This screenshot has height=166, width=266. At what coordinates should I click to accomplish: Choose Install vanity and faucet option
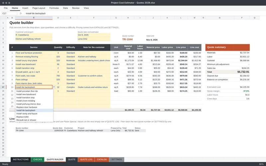34,114
